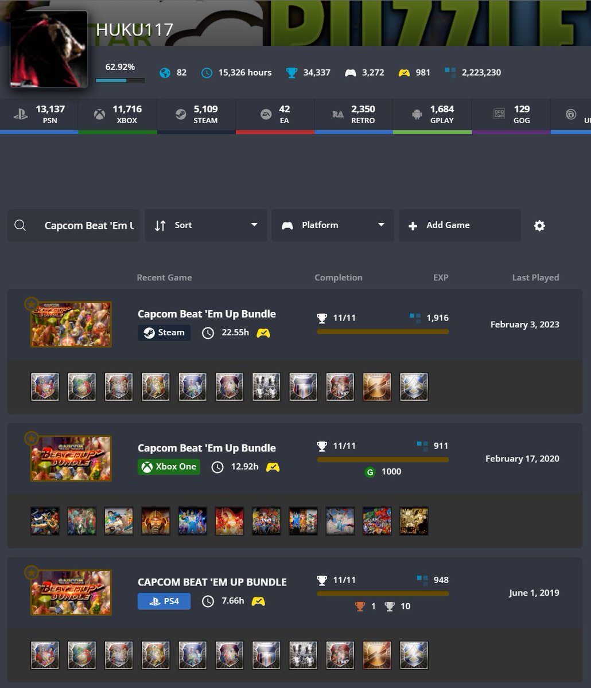Open the Steam version game title link
The height and width of the screenshot is (688, 591).
207,314
